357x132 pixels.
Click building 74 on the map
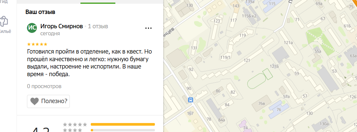[x=245, y=128]
